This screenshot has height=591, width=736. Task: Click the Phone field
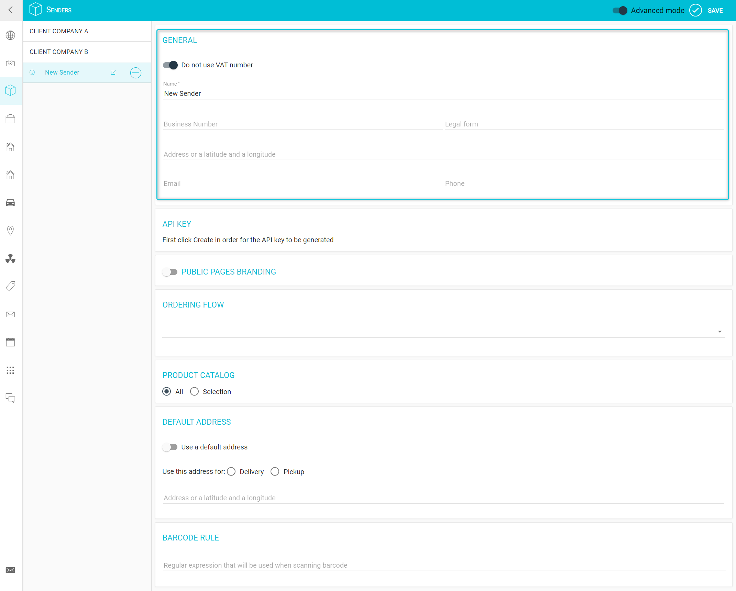584,184
